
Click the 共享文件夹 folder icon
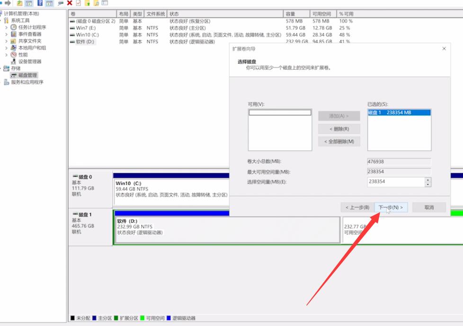pos(14,41)
